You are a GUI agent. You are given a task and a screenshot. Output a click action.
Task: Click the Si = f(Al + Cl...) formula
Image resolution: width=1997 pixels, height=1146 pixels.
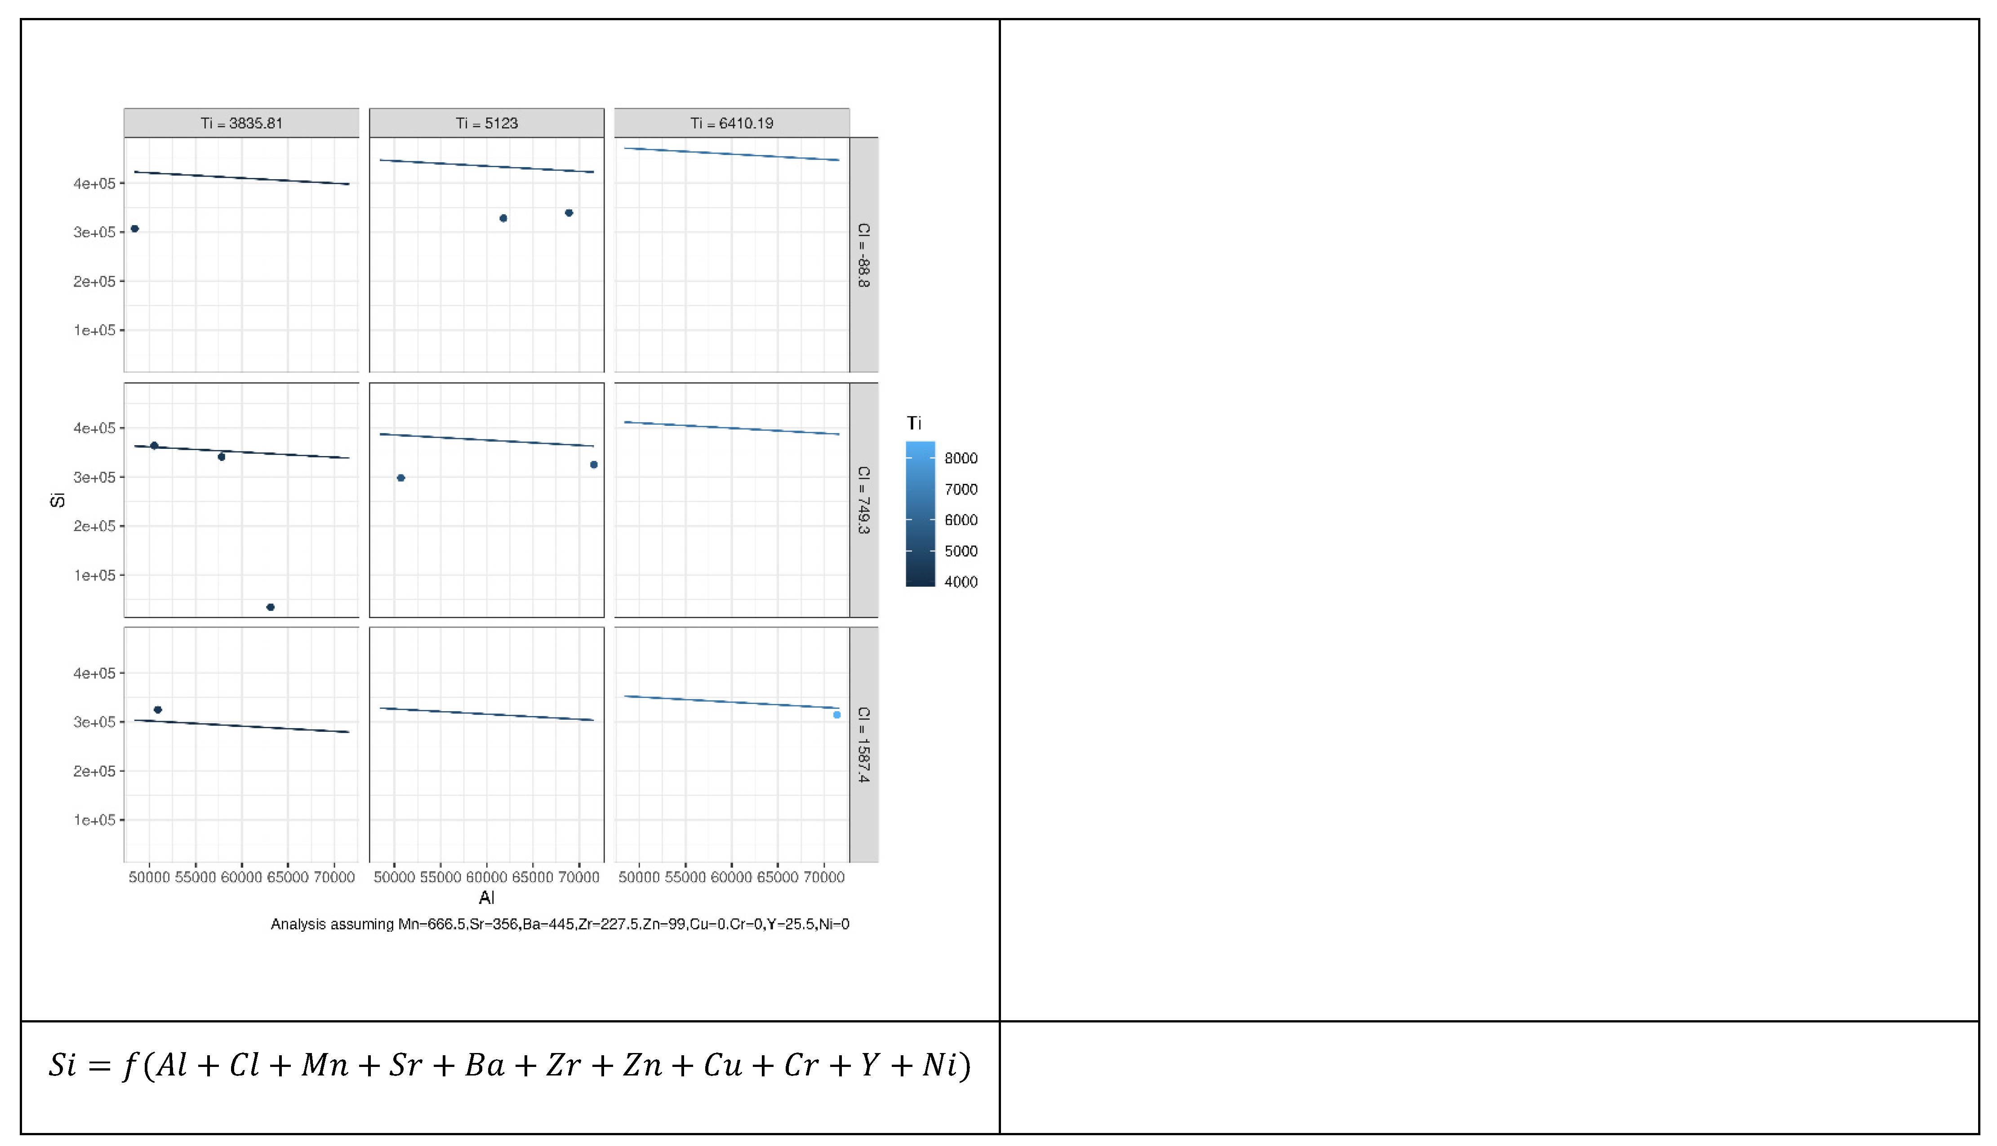[510, 1066]
